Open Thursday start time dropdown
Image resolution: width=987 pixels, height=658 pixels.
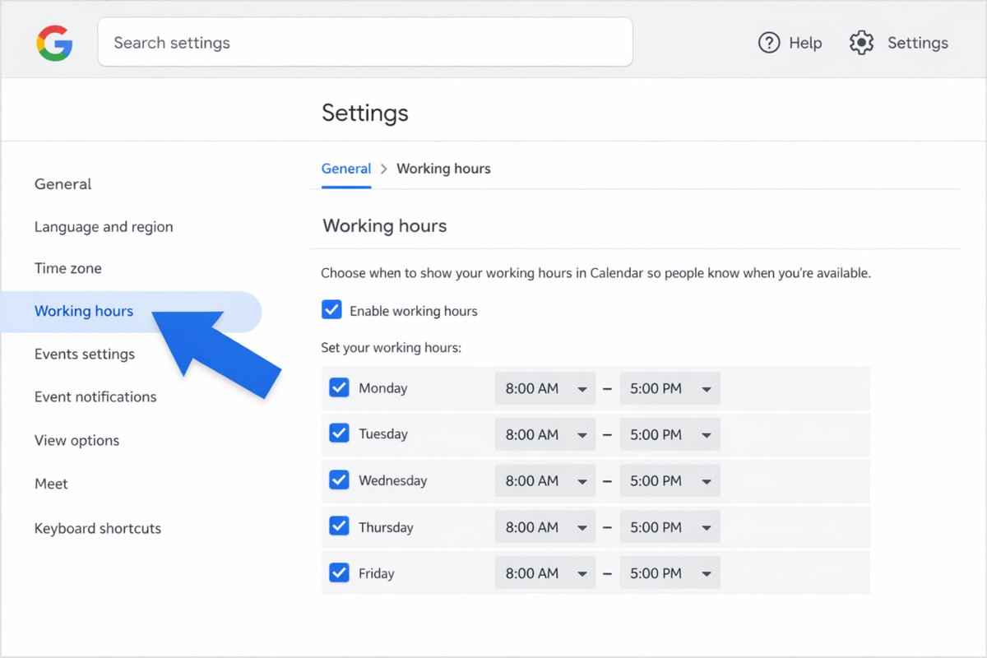point(544,527)
